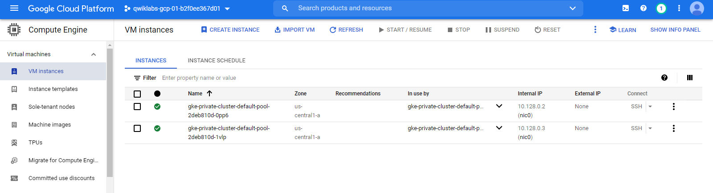
Task: Open project selector qwiklabs-gcp-01-b2f0ee367d01
Action: click(177, 8)
